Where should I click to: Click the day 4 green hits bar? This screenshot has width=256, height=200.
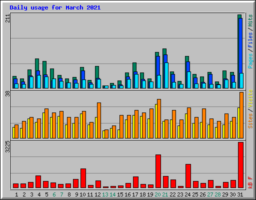click(x=37, y=64)
